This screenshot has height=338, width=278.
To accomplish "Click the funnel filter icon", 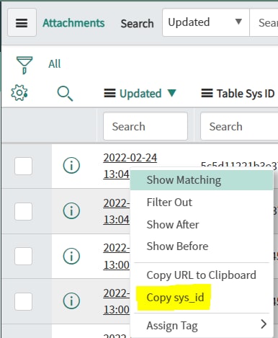I will click(24, 65).
